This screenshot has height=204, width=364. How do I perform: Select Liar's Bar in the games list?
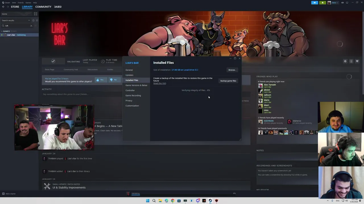(x=19, y=35)
